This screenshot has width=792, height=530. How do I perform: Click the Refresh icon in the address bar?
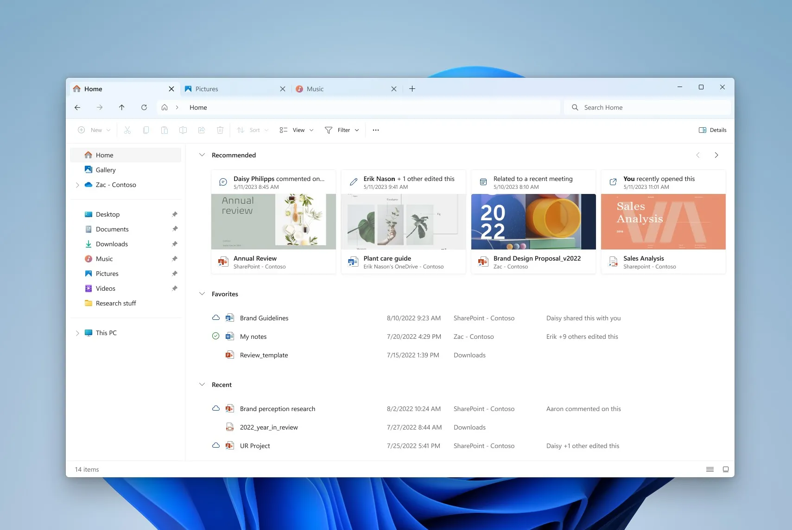[x=144, y=107]
